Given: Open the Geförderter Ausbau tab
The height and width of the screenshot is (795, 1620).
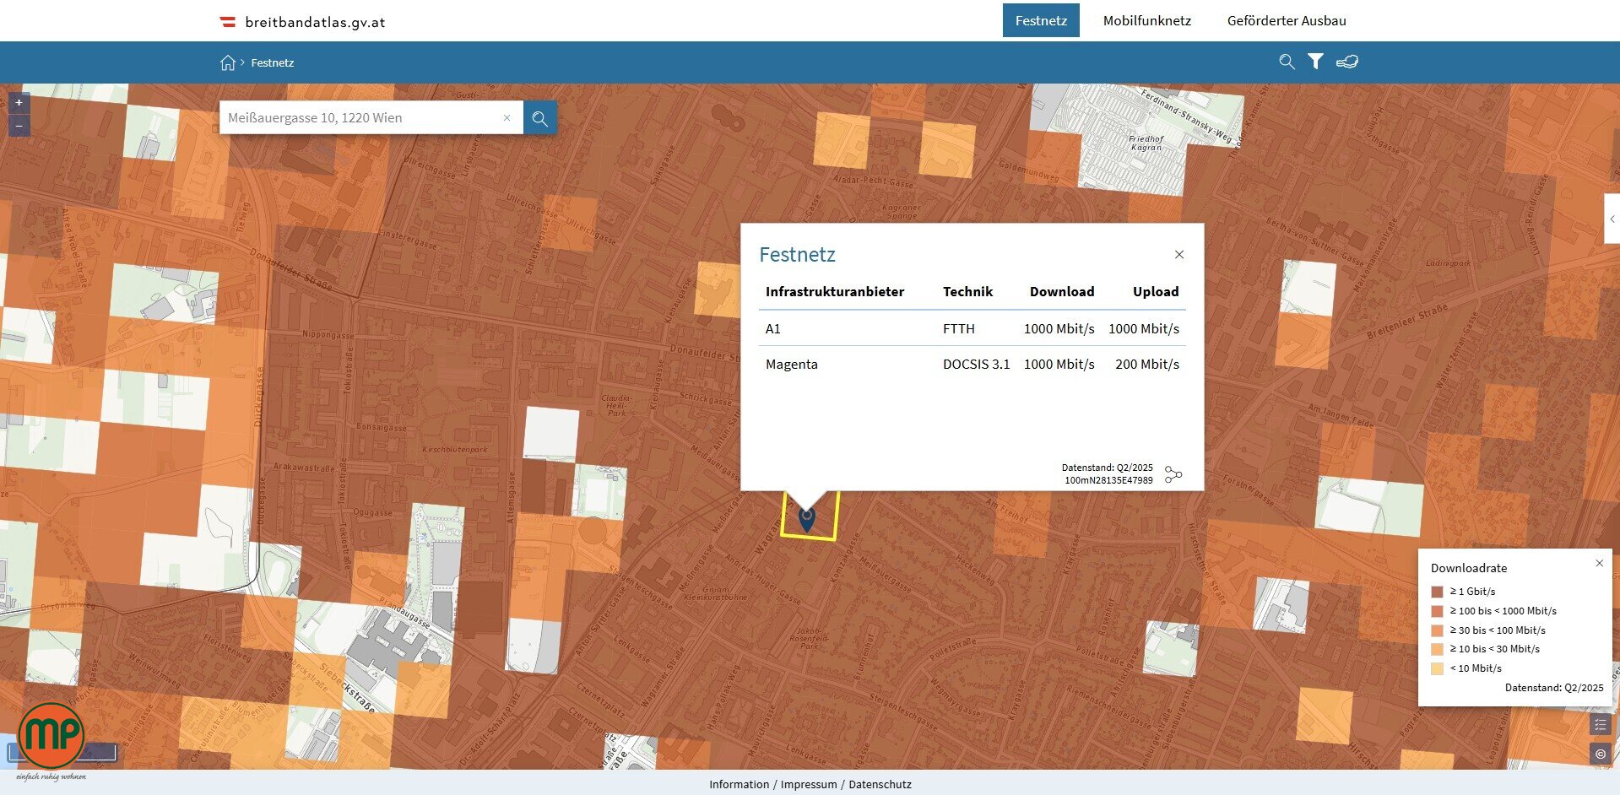Looking at the screenshot, I should click(x=1286, y=20).
